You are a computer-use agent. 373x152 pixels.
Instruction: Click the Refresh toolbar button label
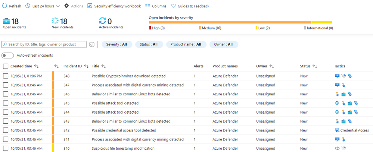[15, 6]
